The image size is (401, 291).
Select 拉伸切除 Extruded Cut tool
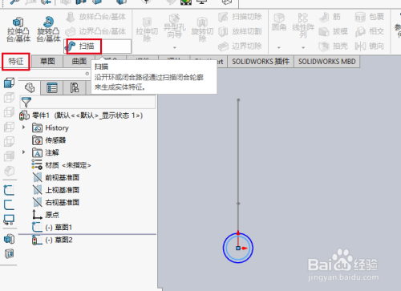click(x=147, y=30)
